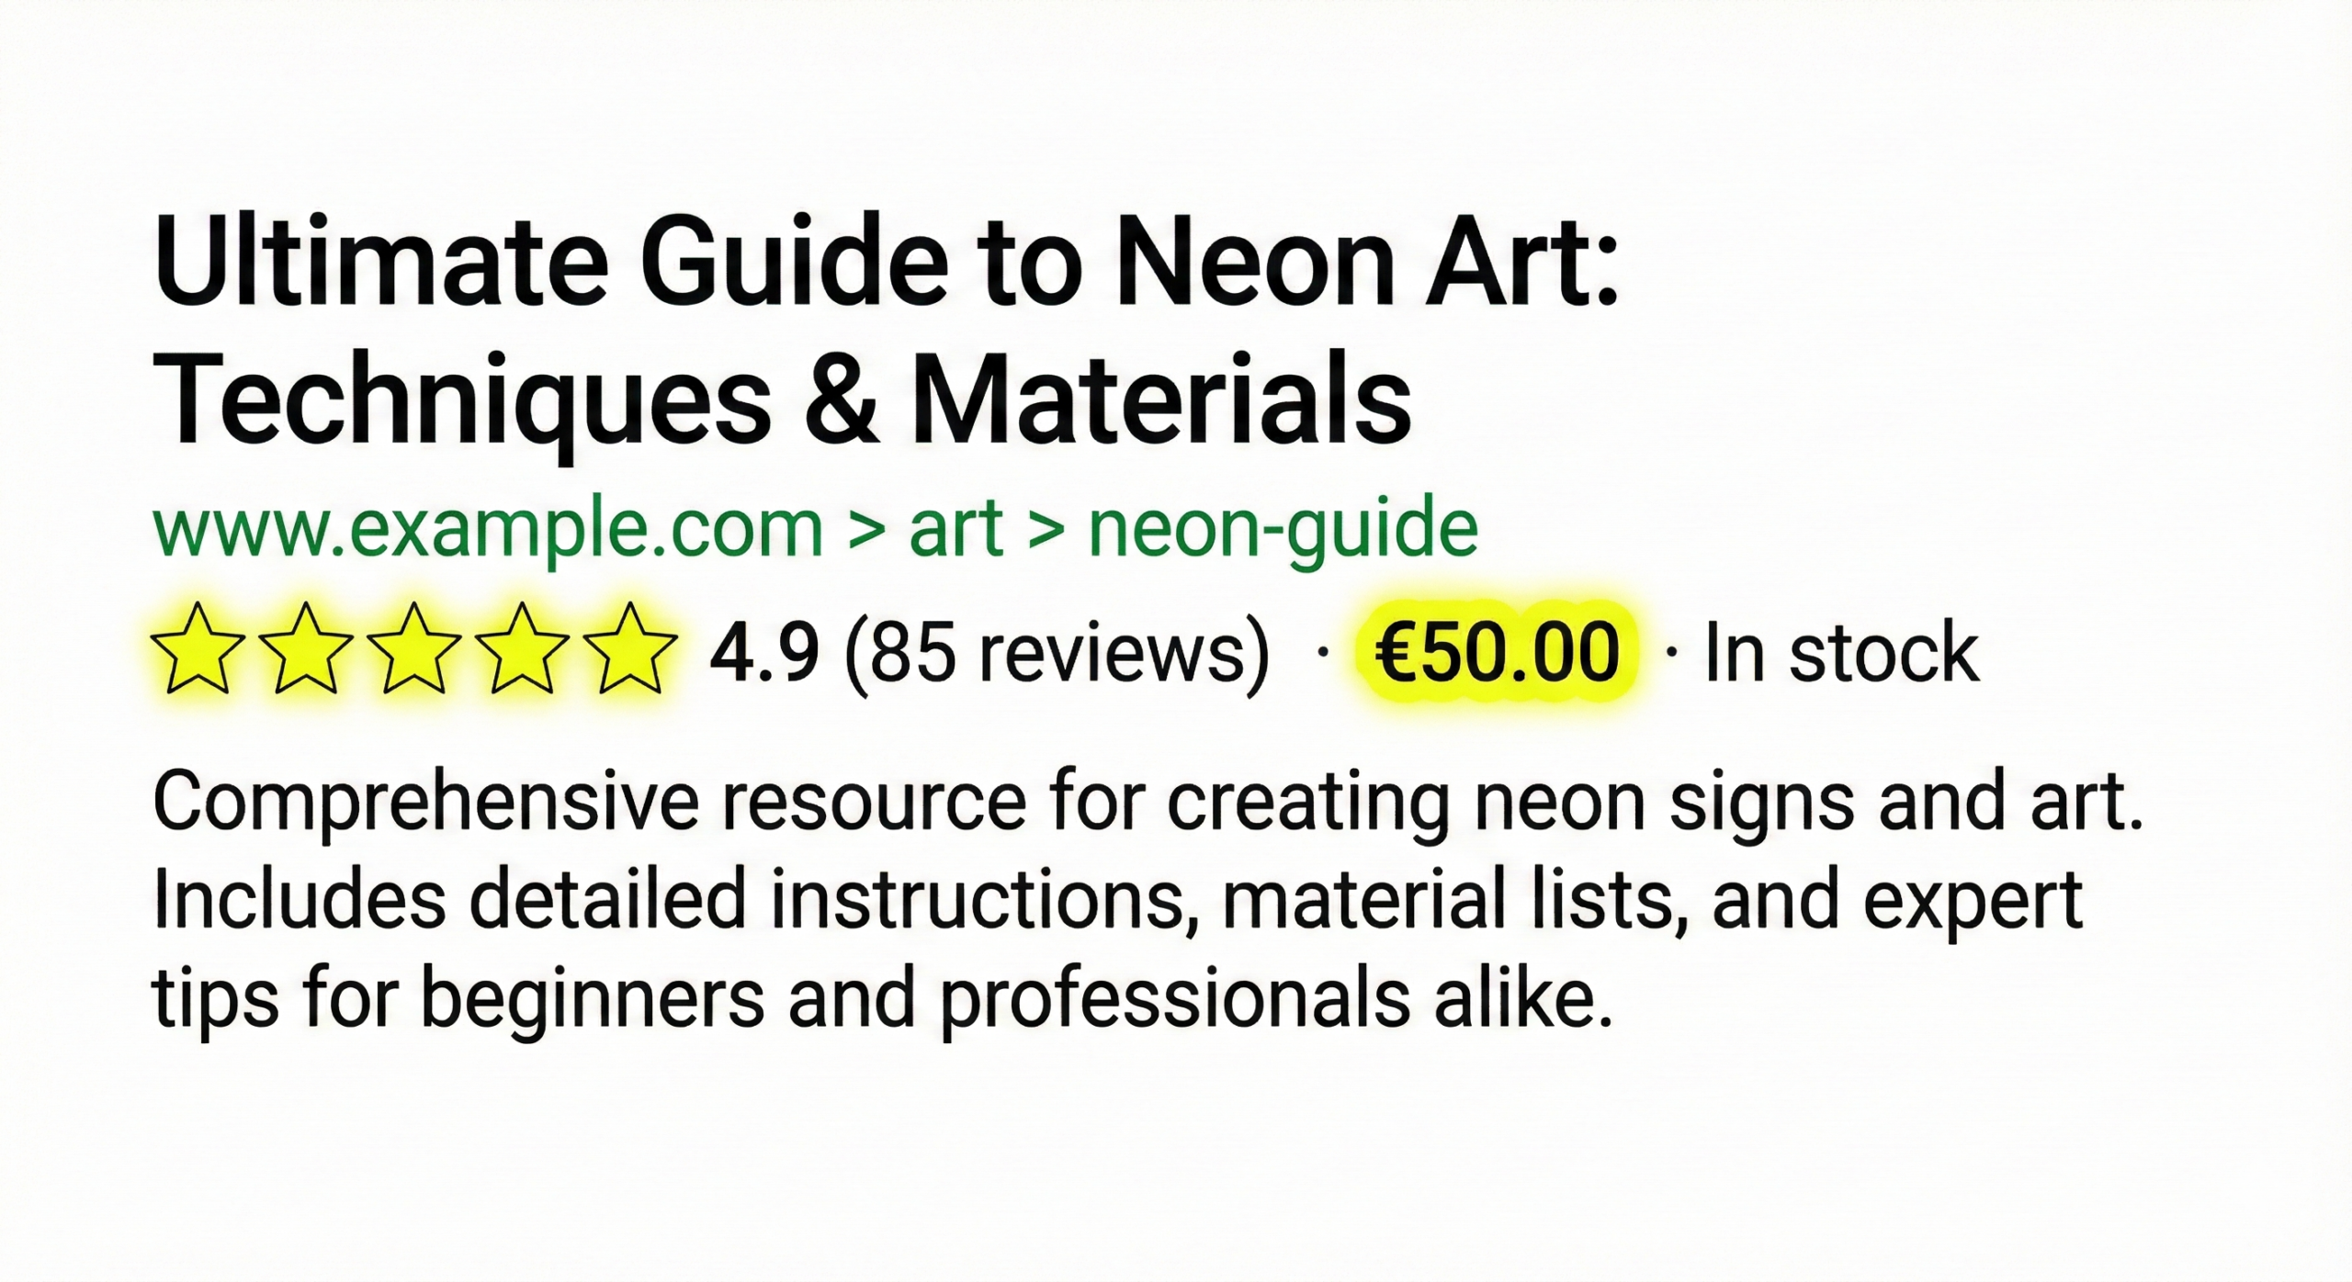Select the fifth (last) rating star

[630, 648]
